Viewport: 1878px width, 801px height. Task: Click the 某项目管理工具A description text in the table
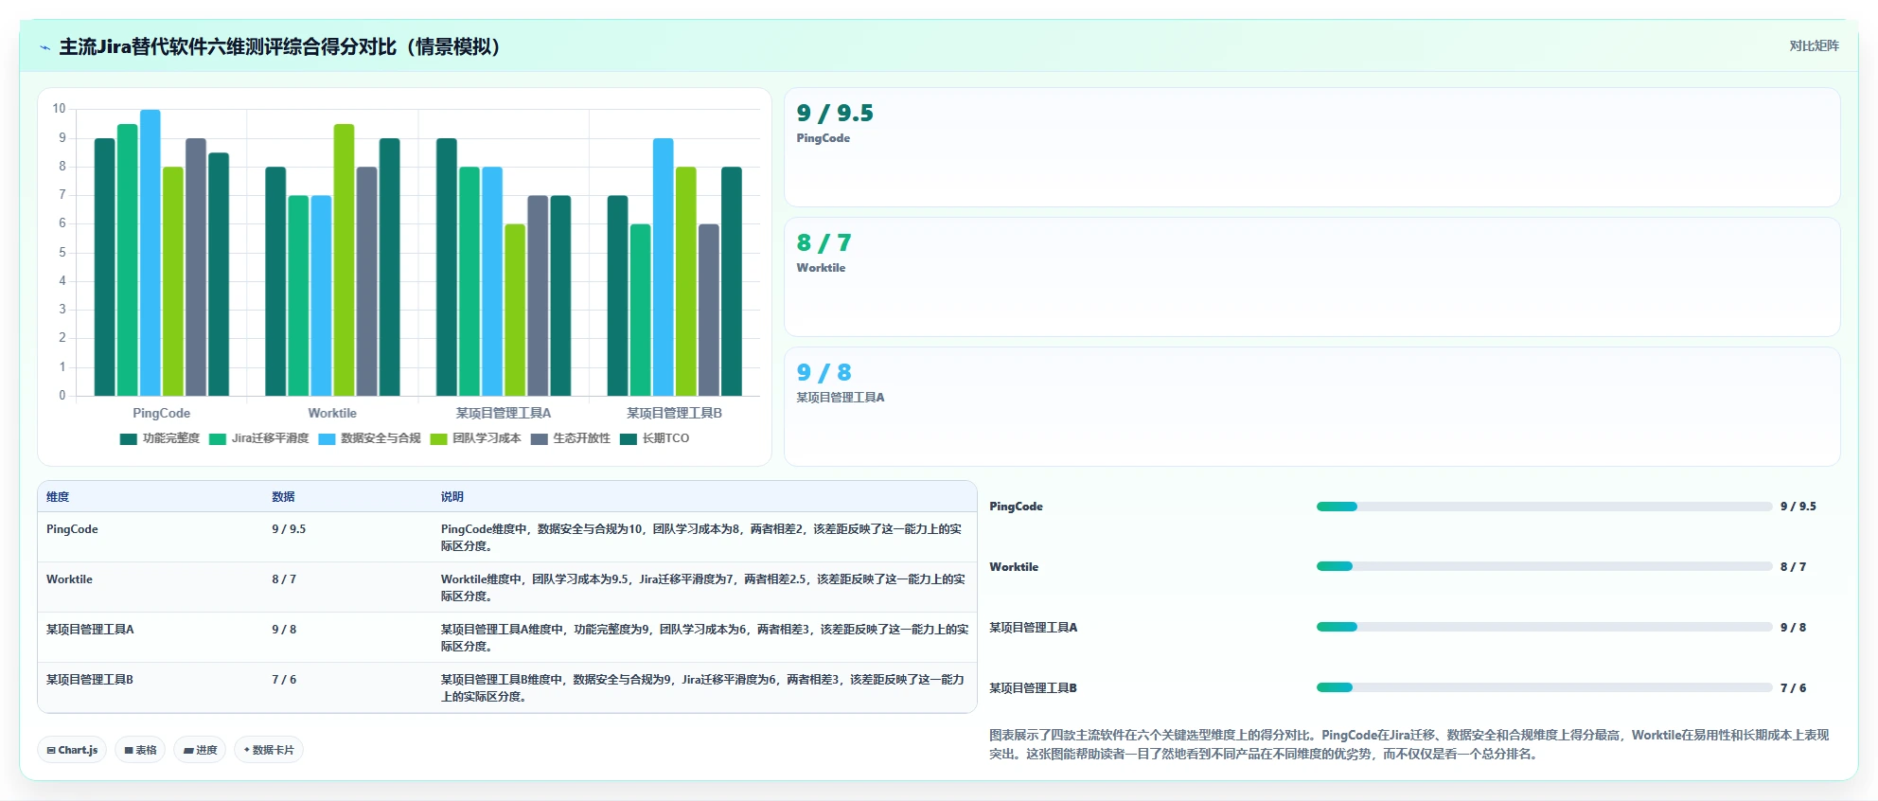point(704,638)
